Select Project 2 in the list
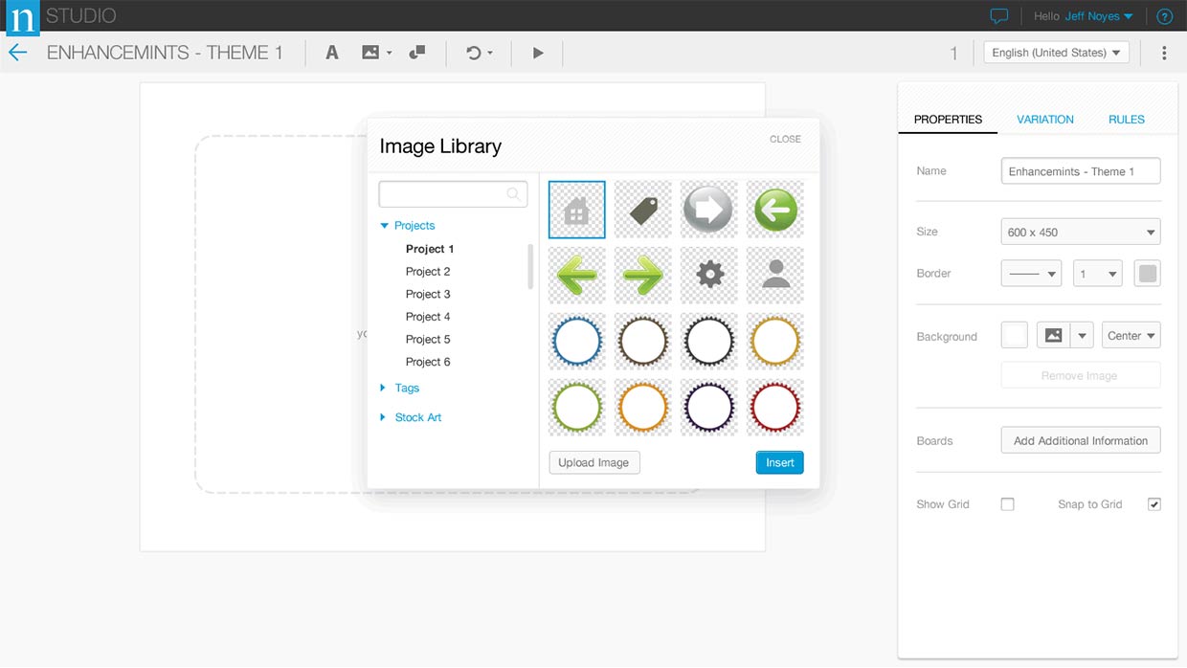1187x668 pixels. tap(428, 272)
